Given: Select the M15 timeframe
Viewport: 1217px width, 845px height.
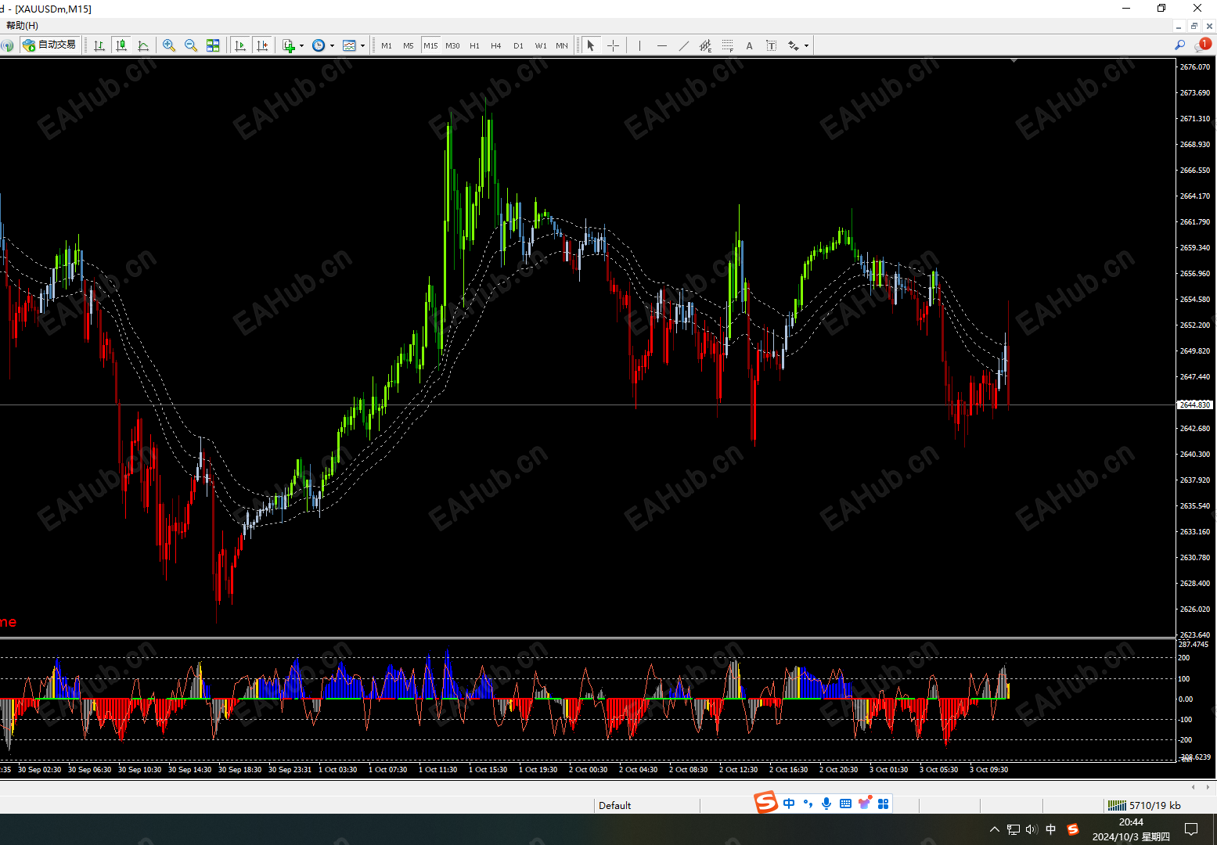Looking at the screenshot, I should 430,46.
